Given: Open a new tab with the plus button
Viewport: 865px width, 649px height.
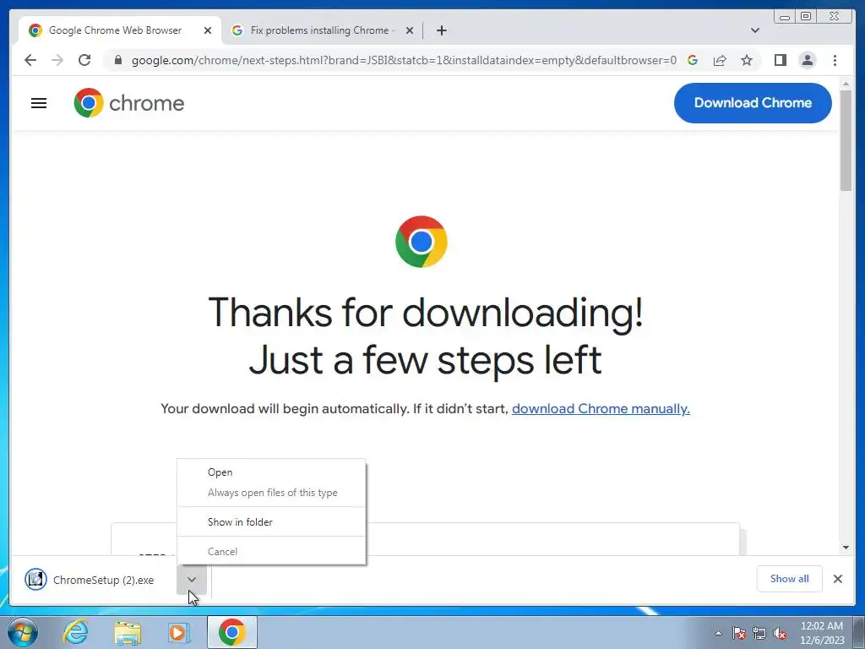Looking at the screenshot, I should tap(441, 30).
